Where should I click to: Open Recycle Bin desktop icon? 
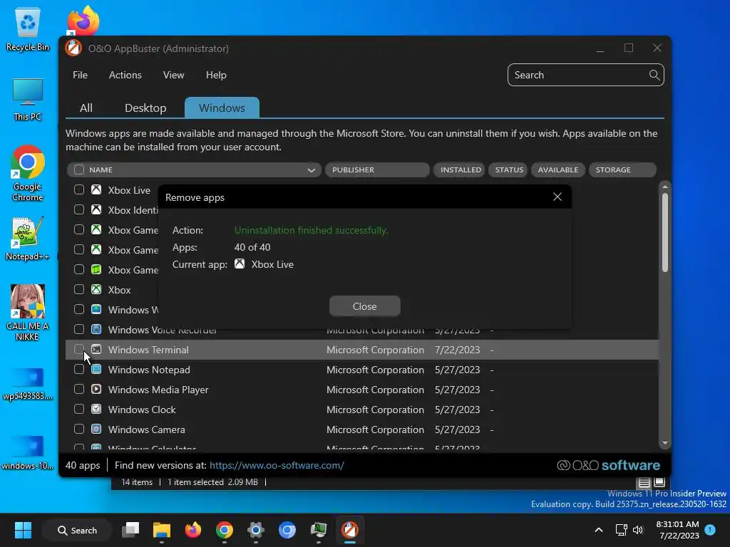click(x=28, y=28)
